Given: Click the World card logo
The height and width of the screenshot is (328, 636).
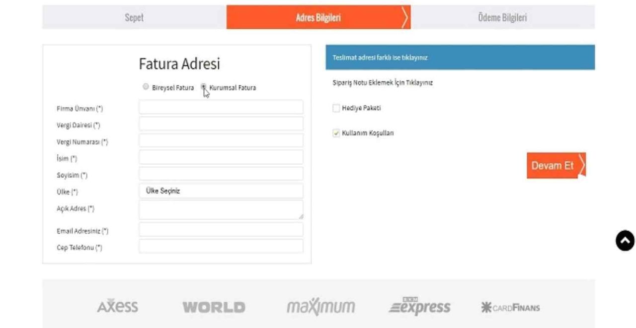Looking at the screenshot, I should [x=214, y=307].
